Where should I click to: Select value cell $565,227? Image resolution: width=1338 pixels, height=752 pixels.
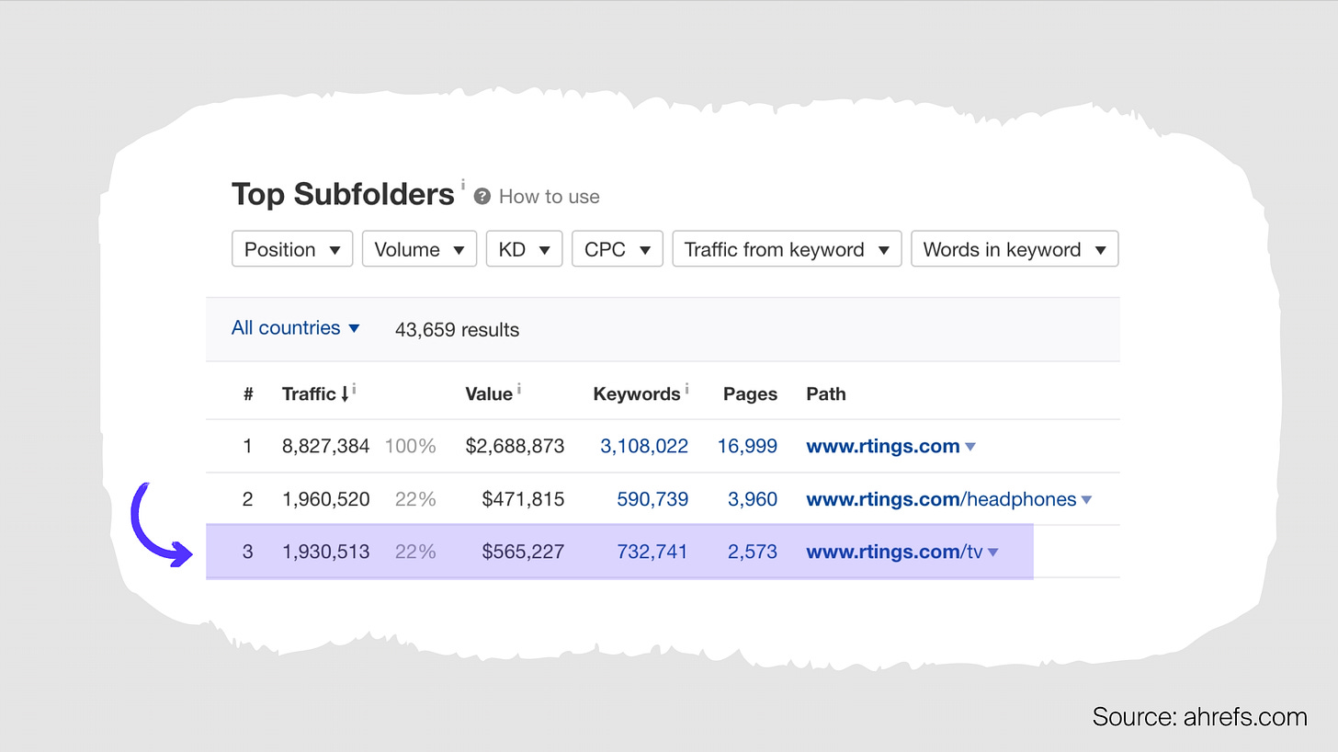pos(523,552)
